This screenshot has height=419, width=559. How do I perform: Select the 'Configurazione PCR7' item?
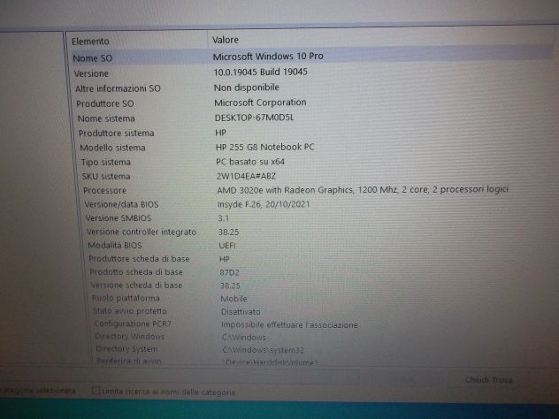[x=133, y=324]
